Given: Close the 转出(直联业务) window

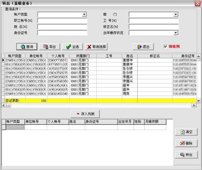Looking at the screenshot, I should click(x=197, y=3).
